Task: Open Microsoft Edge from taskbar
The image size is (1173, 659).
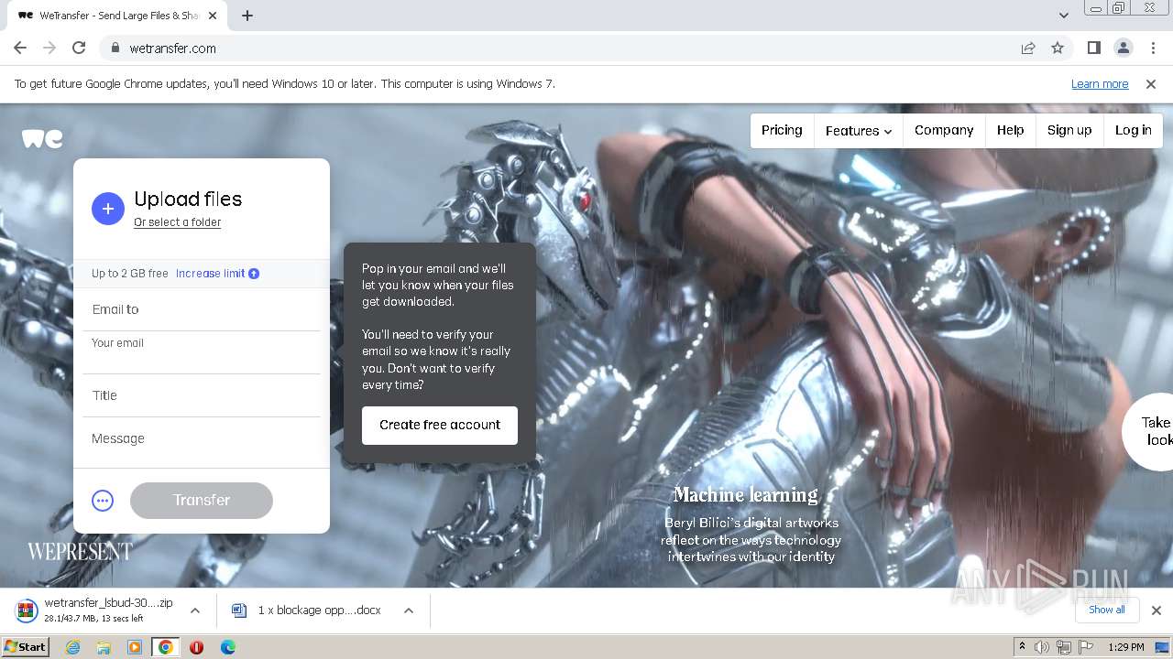Action: (227, 647)
